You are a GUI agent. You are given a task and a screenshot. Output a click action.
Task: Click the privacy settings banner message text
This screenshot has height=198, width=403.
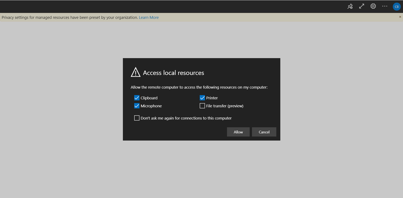tap(69, 17)
